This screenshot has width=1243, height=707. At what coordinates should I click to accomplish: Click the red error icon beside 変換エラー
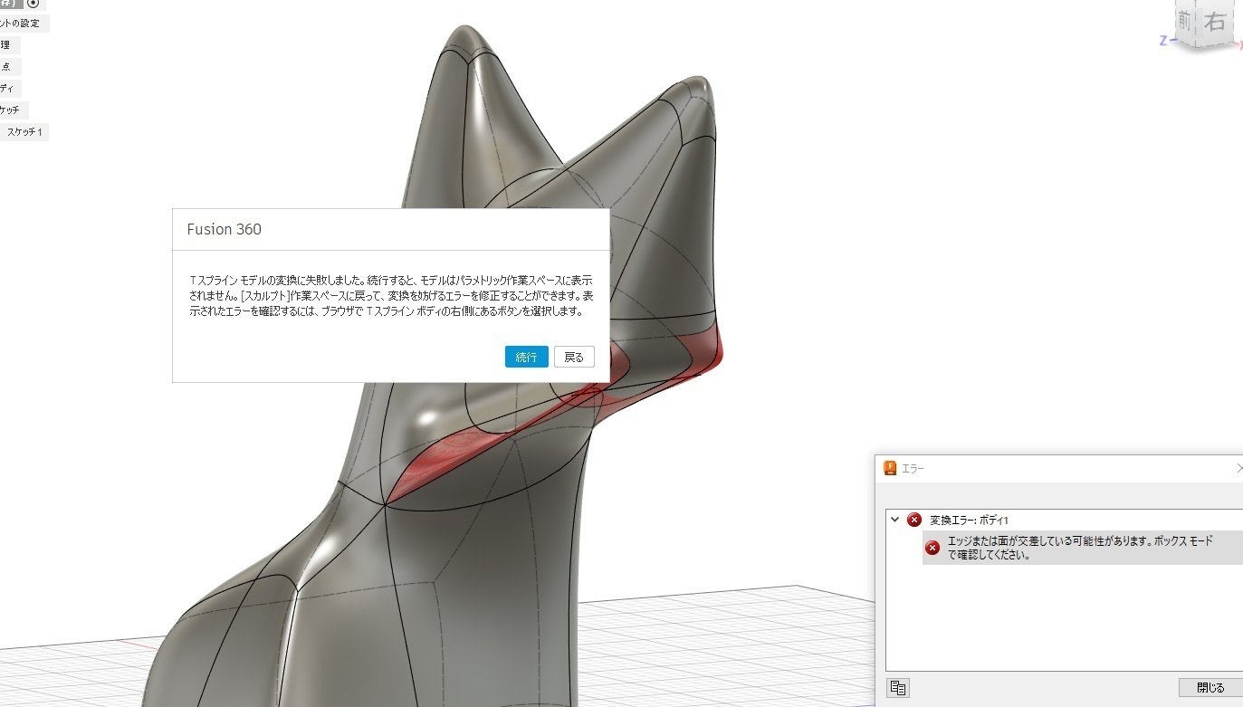coord(914,520)
